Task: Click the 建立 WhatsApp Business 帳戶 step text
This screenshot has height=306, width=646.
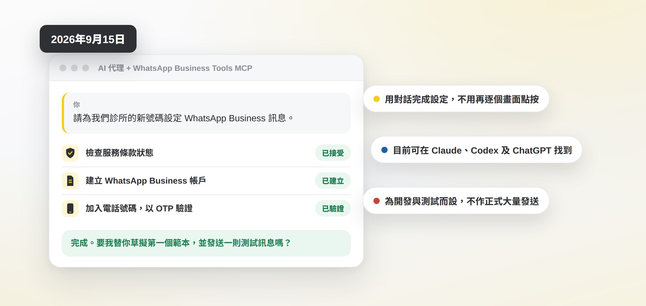Action: coord(146,180)
